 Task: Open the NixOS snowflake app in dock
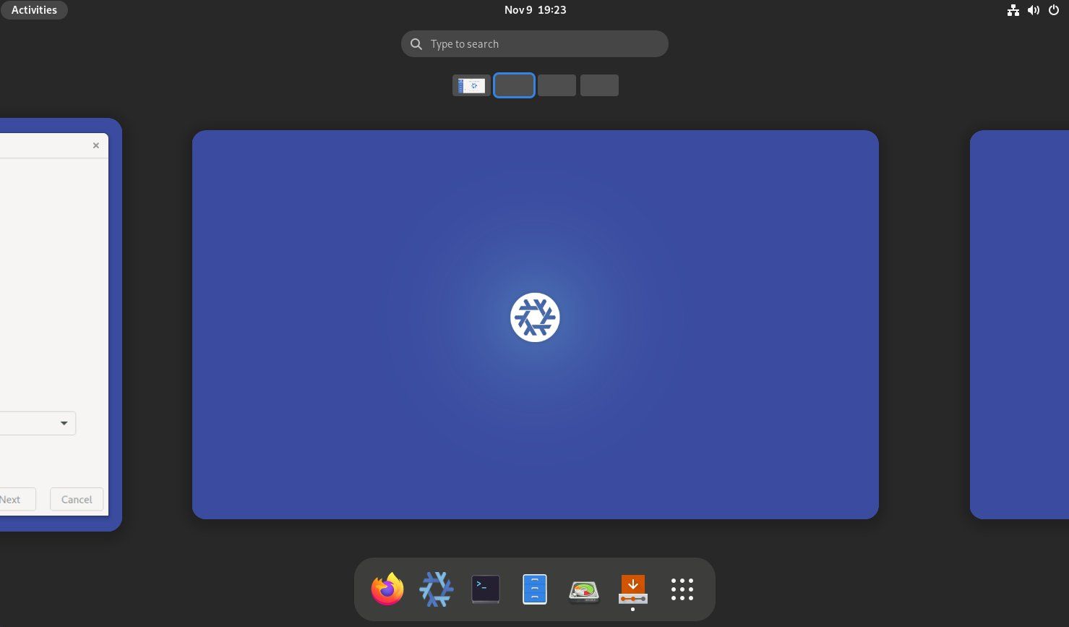(x=436, y=589)
